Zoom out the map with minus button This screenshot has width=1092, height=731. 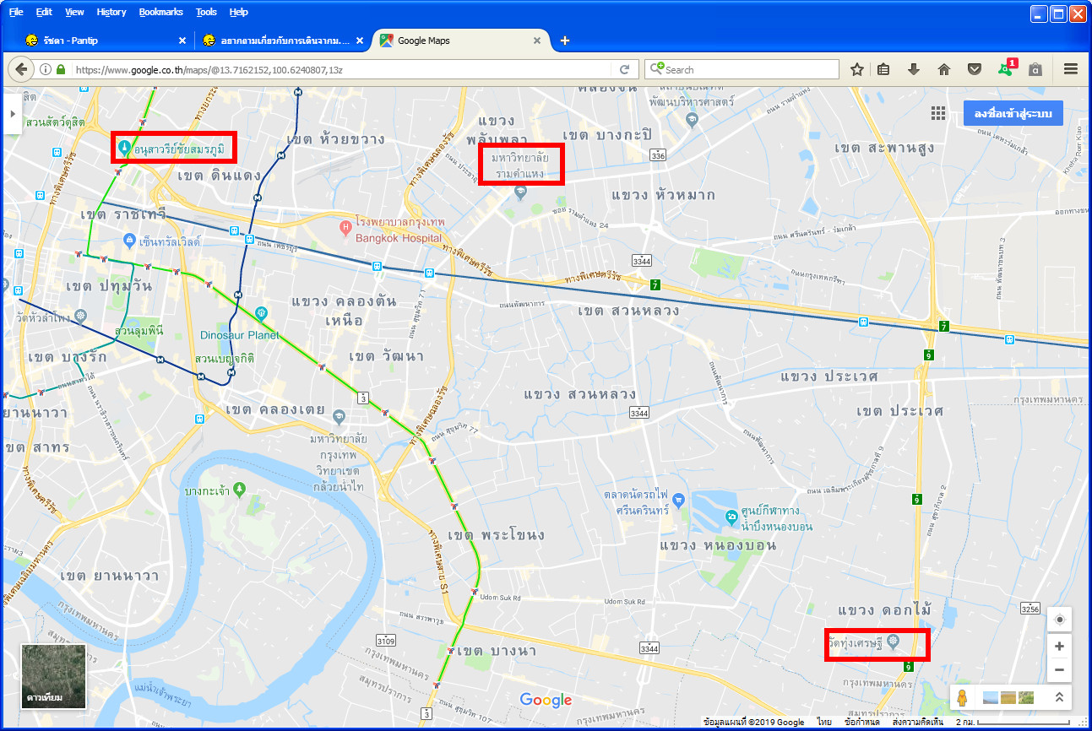pos(1060,670)
